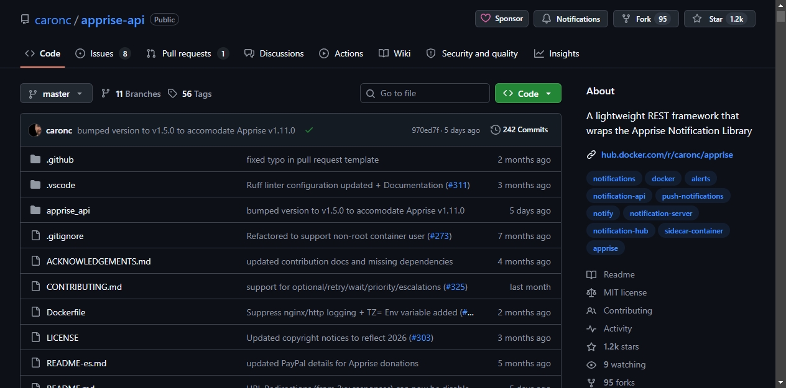View the 11 Branches link
Image resolution: width=786 pixels, height=388 pixels.
coord(131,94)
